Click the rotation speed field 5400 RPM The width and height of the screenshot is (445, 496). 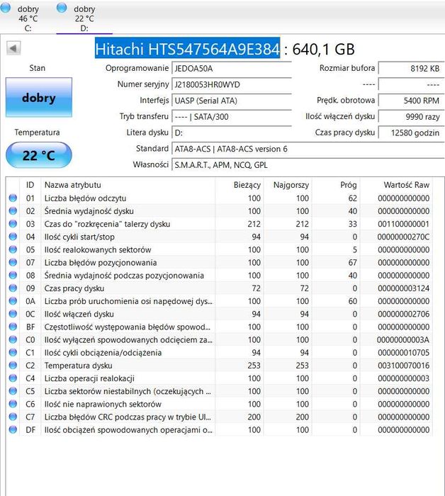click(411, 101)
